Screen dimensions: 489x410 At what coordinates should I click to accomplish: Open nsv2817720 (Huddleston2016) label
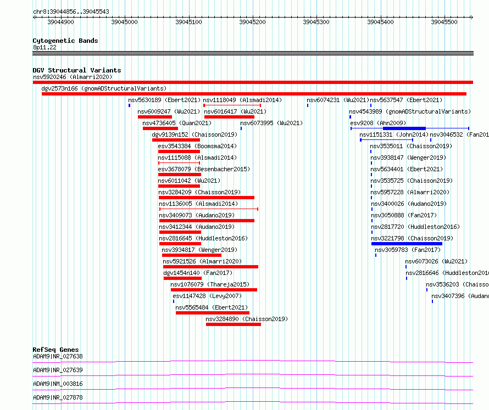415,227
